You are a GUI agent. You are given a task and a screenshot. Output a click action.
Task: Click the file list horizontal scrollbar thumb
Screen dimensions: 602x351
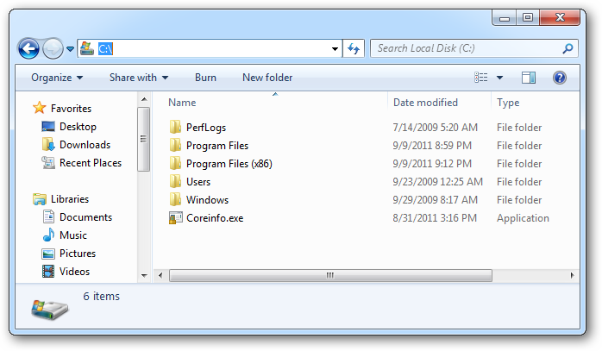click(330, 275)
